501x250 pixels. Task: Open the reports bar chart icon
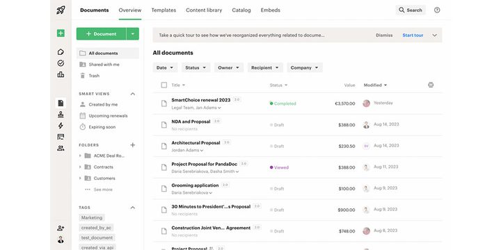click(x=61, y=74)
